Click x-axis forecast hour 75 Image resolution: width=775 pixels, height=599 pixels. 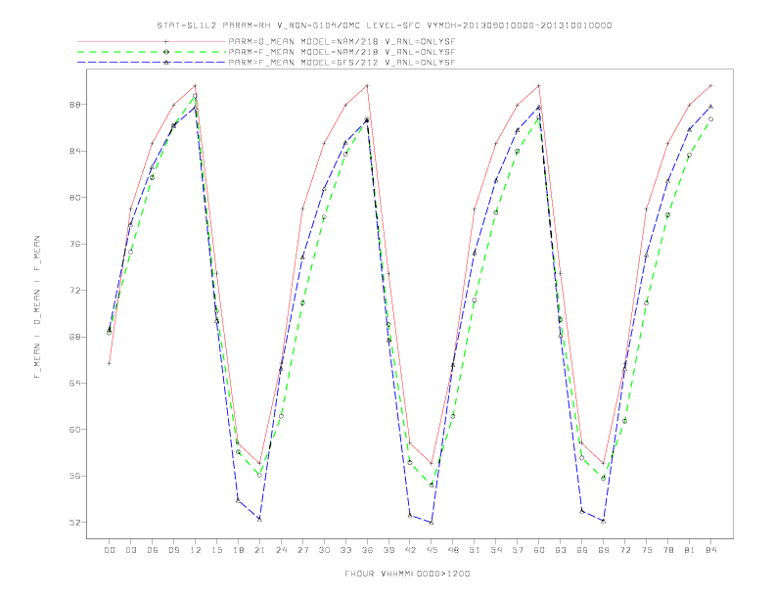[647, 550]
